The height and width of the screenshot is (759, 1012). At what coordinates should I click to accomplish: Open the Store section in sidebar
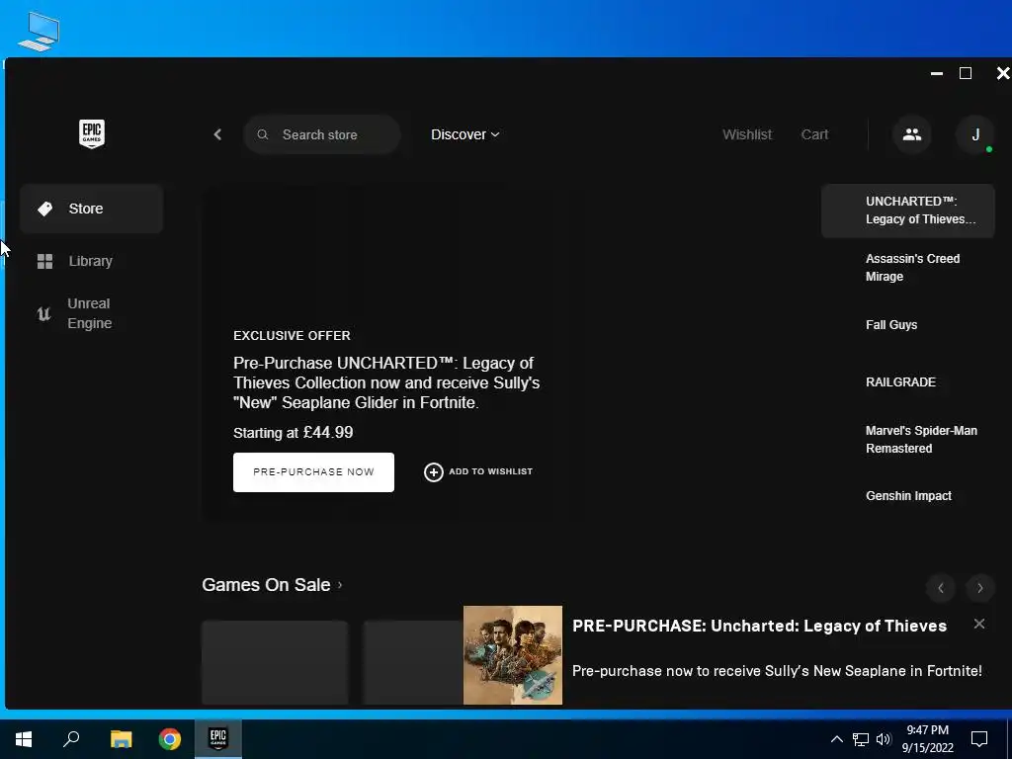tap(91, 209)
